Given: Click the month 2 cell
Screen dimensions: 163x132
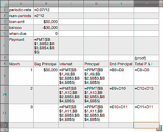Looking at the screenshot, I should pyautogui.click(x=21, y=95).
